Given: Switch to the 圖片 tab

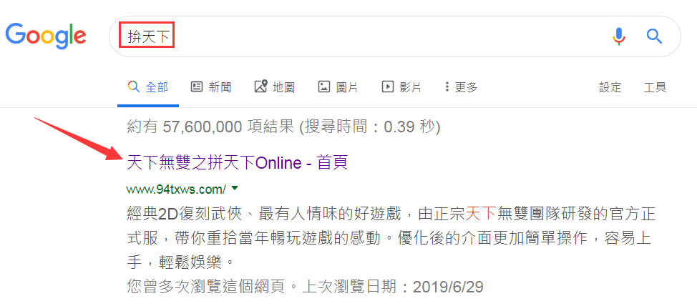Looking at the screenshot, I should [338, 87].
